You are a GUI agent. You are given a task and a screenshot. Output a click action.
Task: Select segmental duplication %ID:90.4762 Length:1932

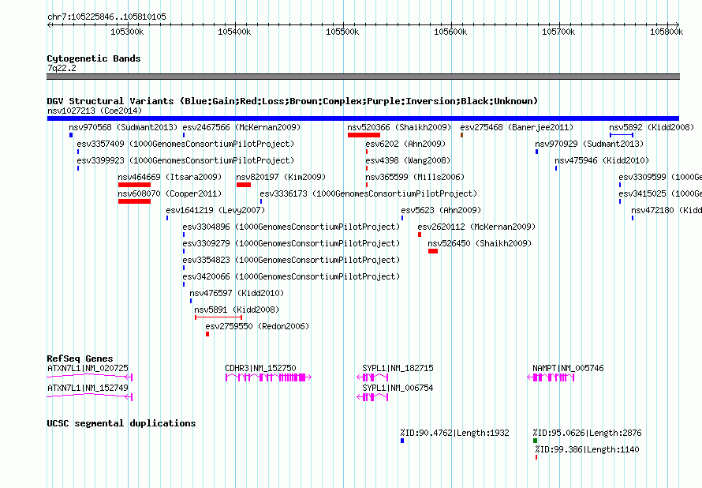coord(454,433)
